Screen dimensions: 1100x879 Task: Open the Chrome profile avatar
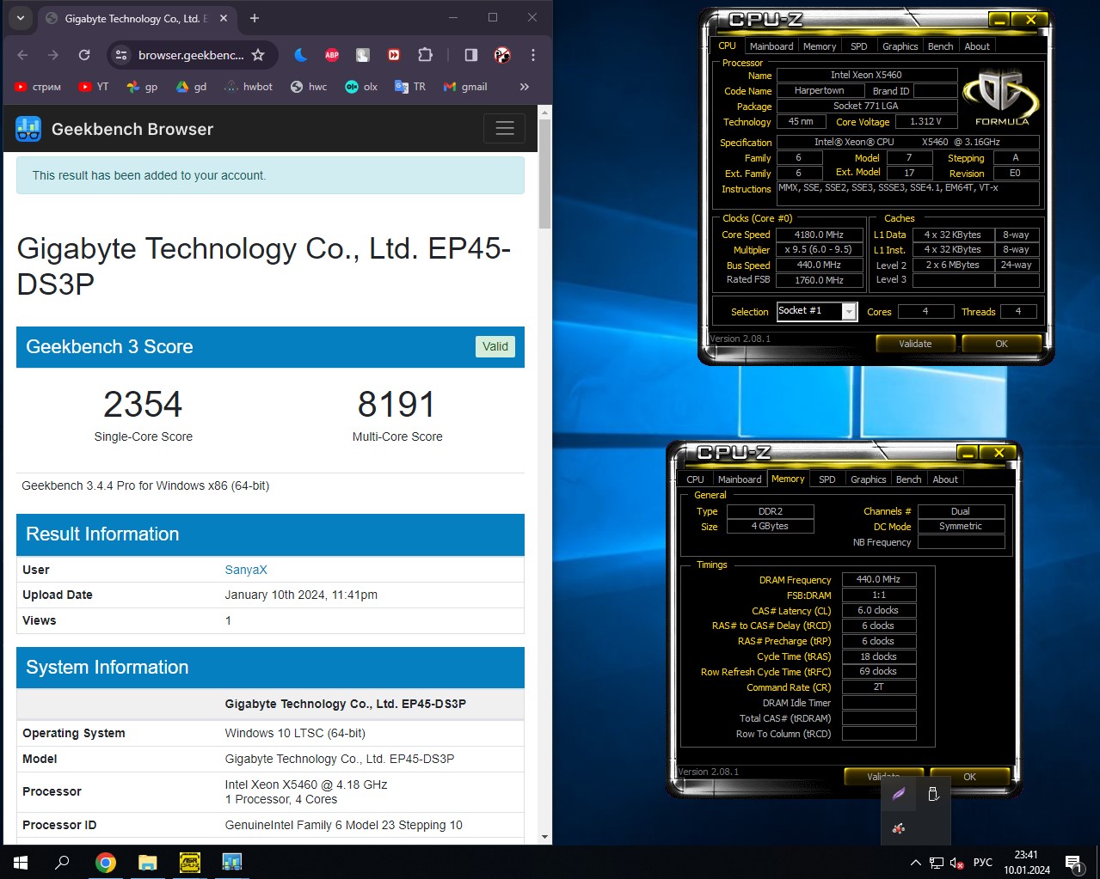tap(502, 55)
